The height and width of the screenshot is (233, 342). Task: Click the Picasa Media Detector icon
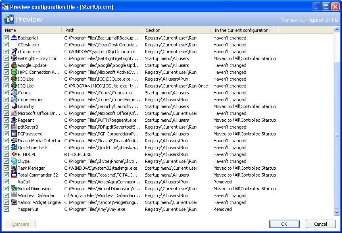coord(14,141)
